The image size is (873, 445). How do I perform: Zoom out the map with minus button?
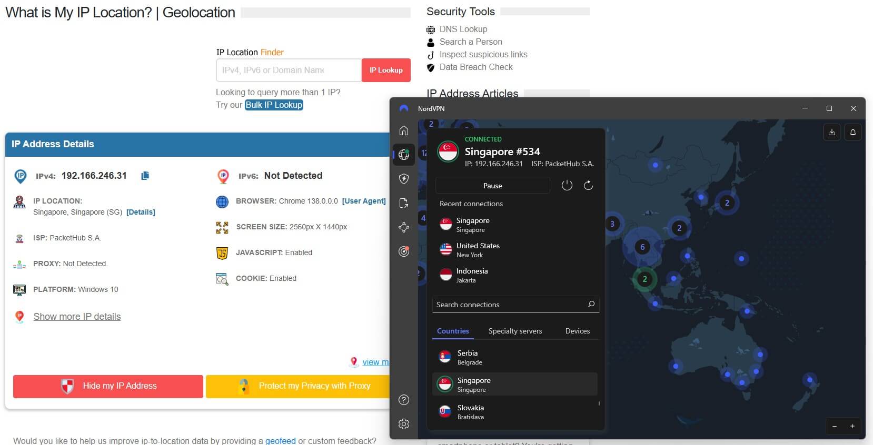[835, 426]
